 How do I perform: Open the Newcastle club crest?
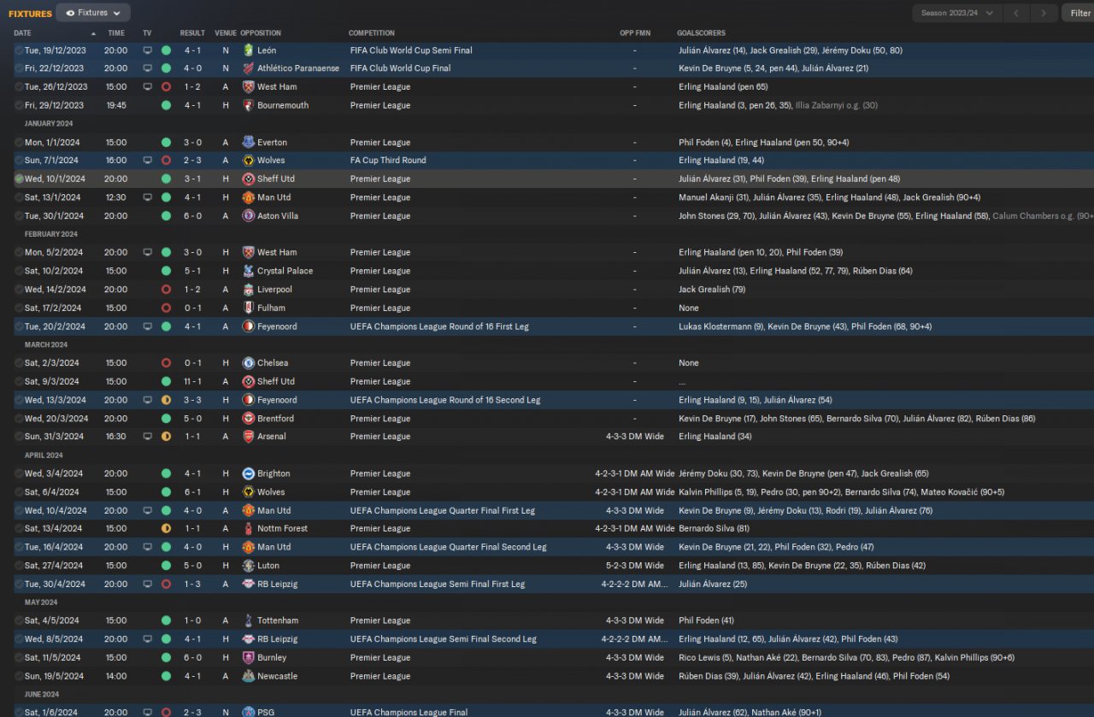click(248, 676)
